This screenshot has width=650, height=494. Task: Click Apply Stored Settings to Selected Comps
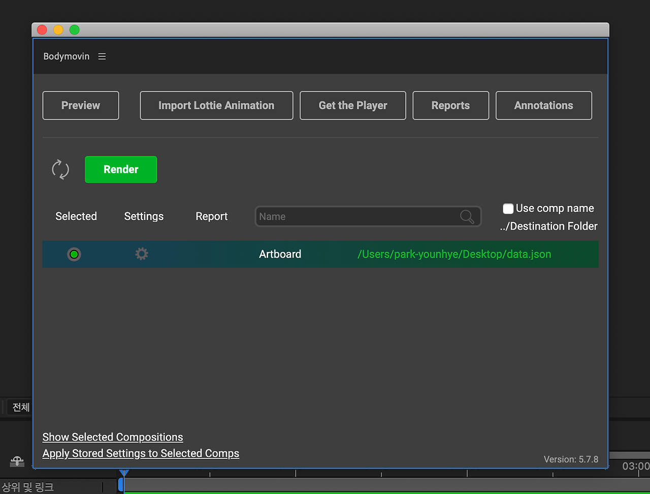141,453
